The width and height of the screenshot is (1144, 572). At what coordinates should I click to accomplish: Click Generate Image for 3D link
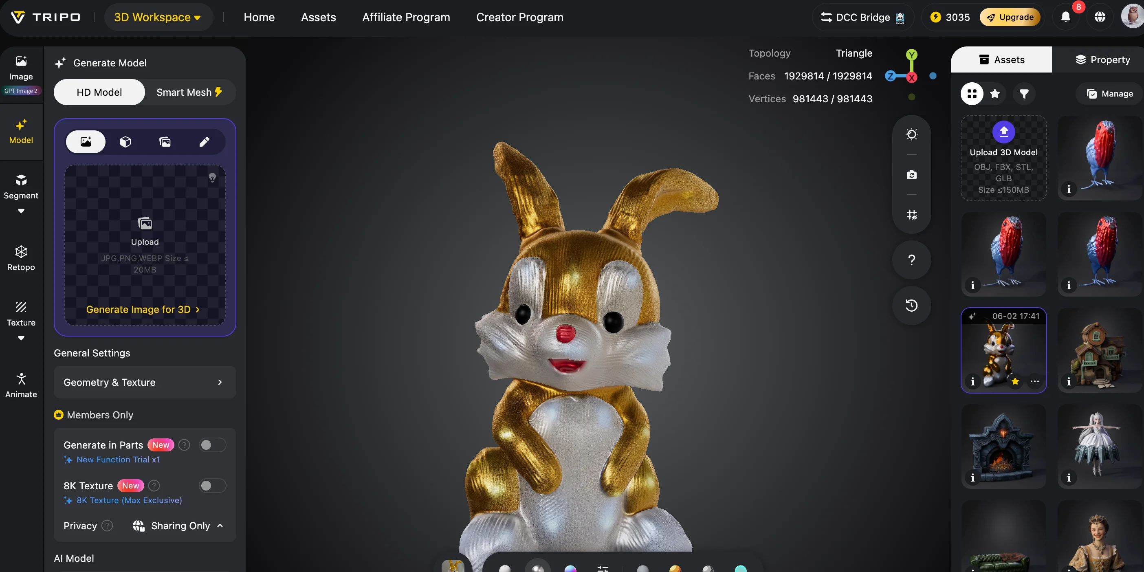[143, 310]
